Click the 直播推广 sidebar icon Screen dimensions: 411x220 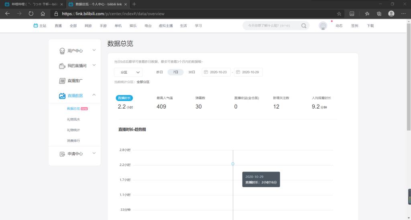[62, 81]
